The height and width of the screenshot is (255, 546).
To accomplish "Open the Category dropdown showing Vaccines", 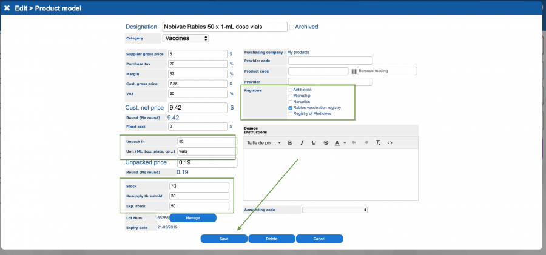I will pyautogui.click(x=186, y=38).
